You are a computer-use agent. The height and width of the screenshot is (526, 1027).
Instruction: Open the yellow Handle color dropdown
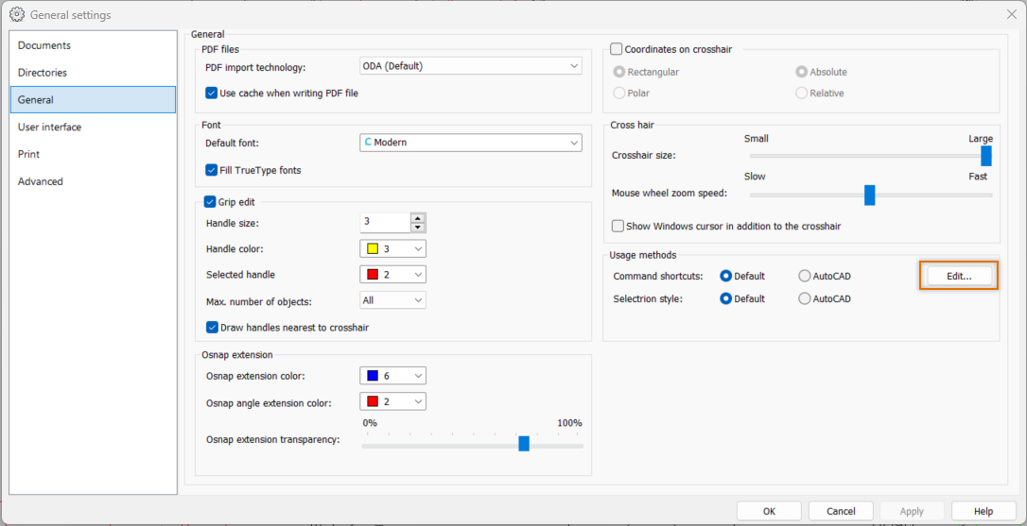[392, 249]
